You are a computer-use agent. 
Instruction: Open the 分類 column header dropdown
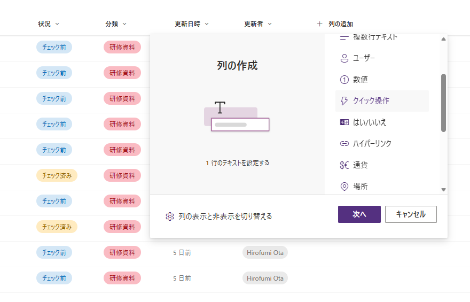click(x=124, y=24)
